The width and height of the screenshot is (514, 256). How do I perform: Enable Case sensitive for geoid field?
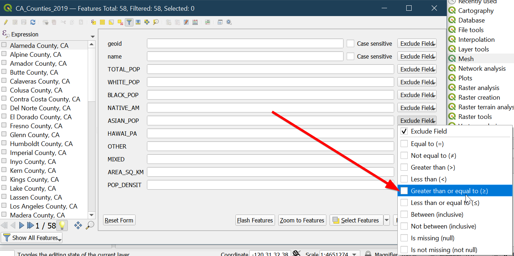(351, 44)
